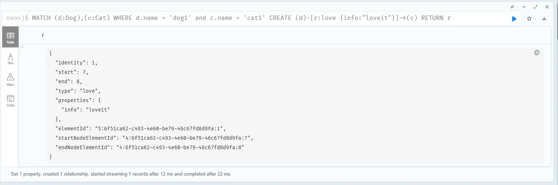Click the neo4j$ prompt label
This screenshot has width=558, height=185.
click(x=18, y=18)
